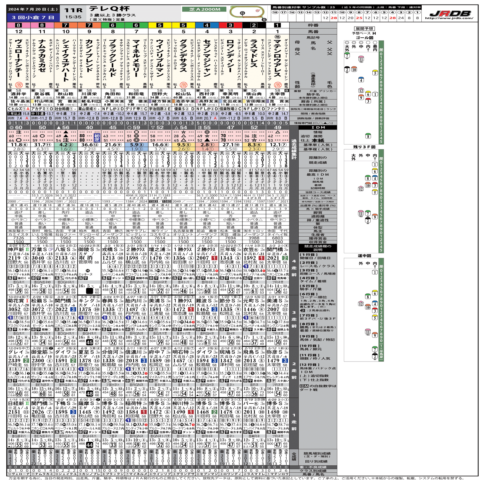The width and height of the screenshot is (485, 485).
Task: Select horse 2 marker in 残り3F図
Action: (x=368, y=220)
